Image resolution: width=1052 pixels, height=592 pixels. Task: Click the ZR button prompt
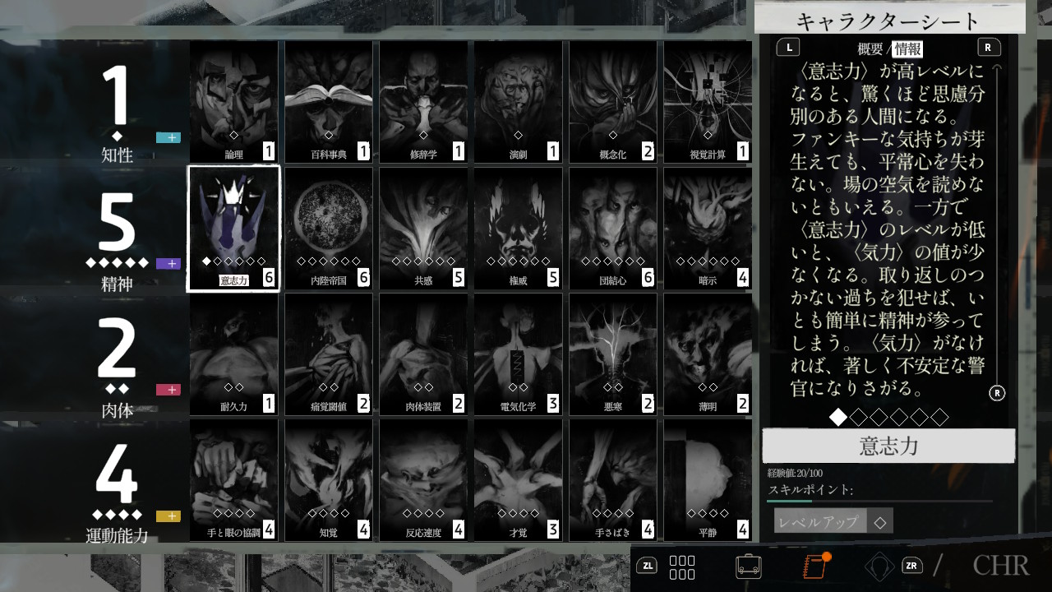[911, 566]
